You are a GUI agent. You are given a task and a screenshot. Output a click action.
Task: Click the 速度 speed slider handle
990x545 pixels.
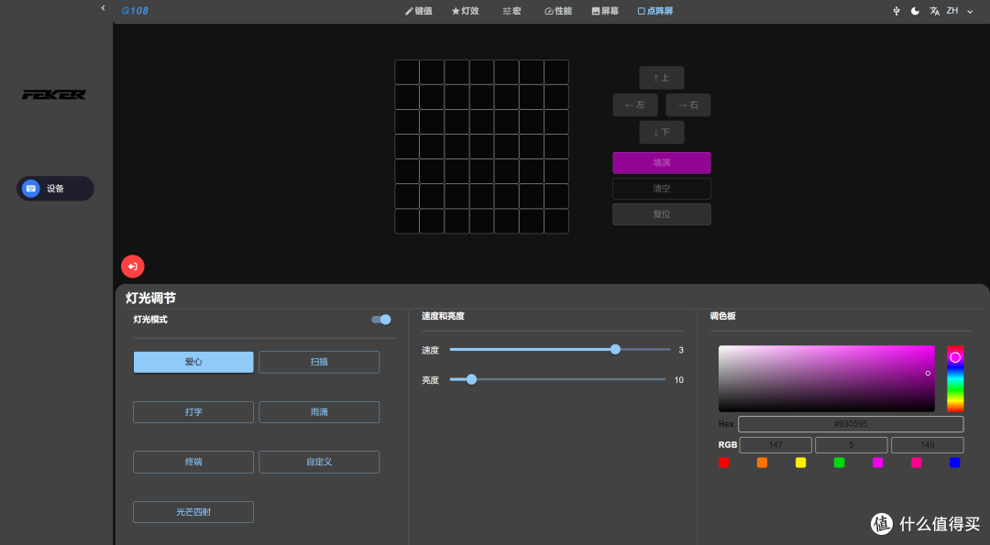pyautogui.click(x=615, y=350)
